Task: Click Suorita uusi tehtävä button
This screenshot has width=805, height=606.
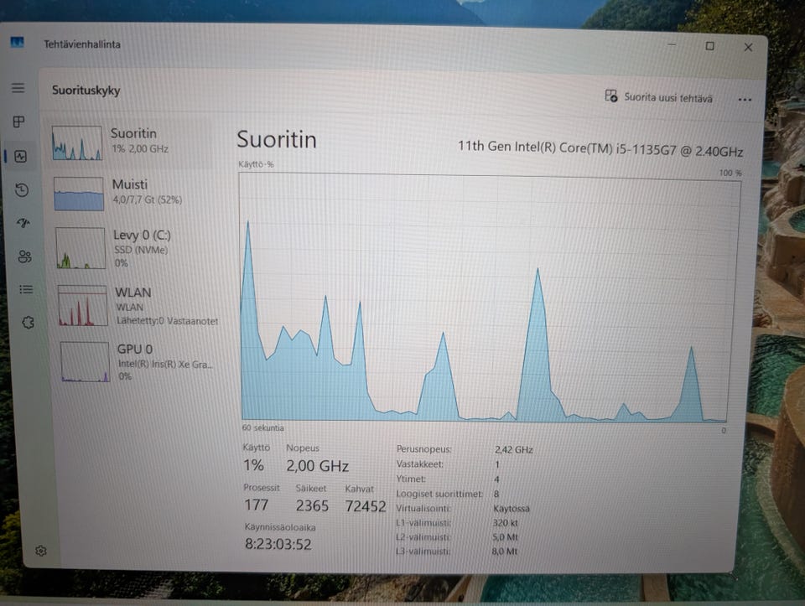Action: click(x=659, y=97)
